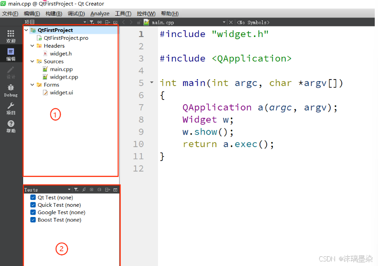Image resolution: width=378 pixels, height=266 pixels.
Task: Collapse all in Tests panel
Action: [x=99, y=190]
